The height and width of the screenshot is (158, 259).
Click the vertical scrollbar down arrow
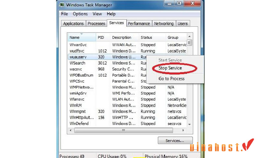[x=190, y=124]
